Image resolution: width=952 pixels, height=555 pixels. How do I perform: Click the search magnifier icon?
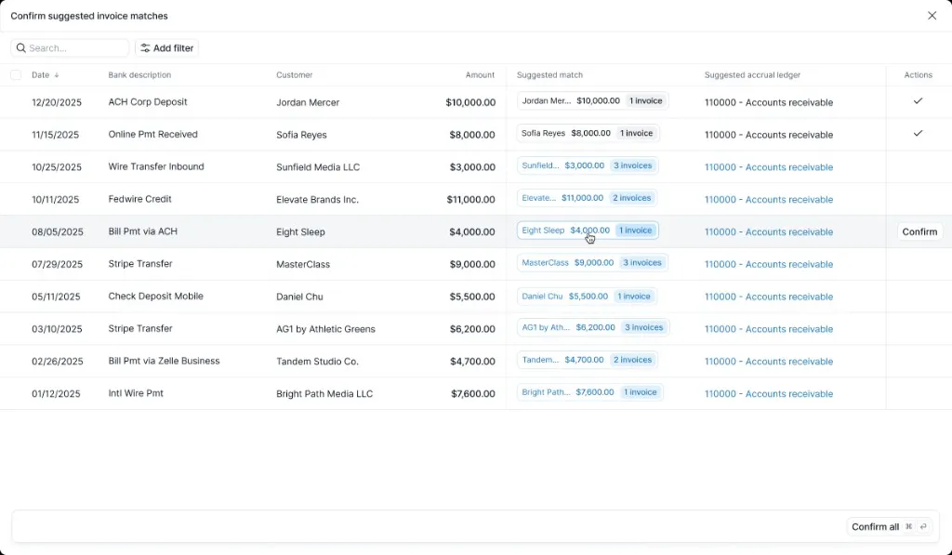[x=21, y=48]
